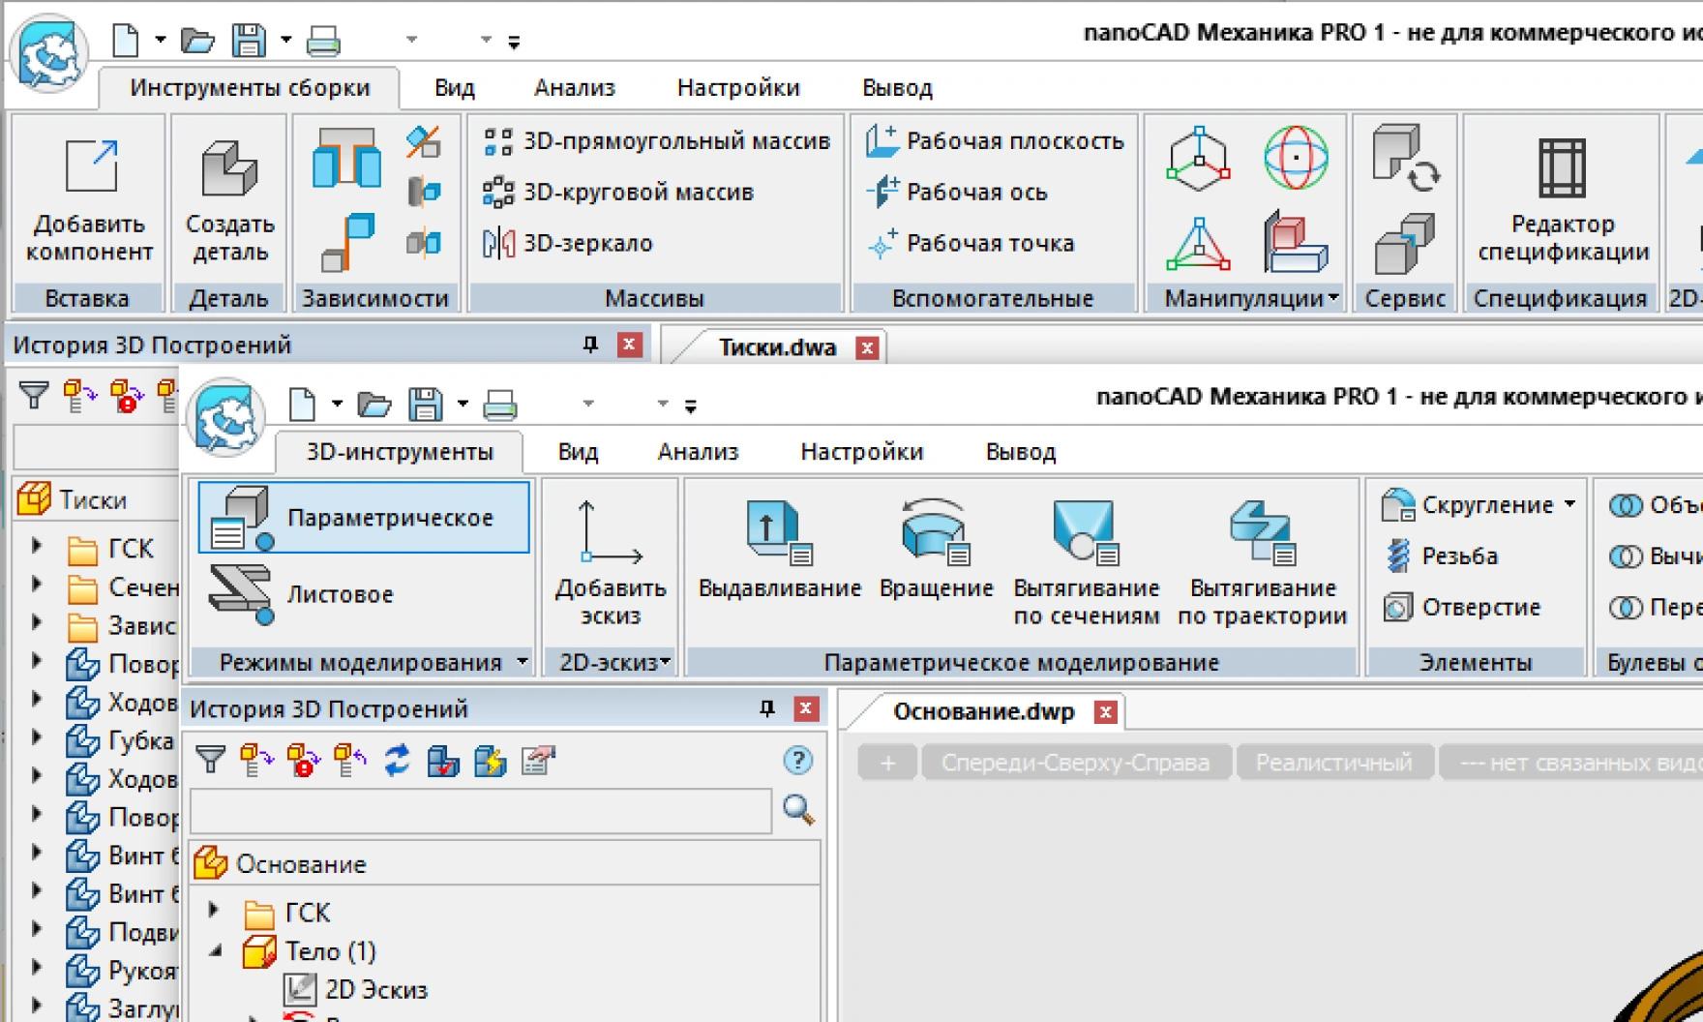The image size is (1703, 1022).
Task: Select the 2D Эскиз tree item
Action: tap(375, 989)
